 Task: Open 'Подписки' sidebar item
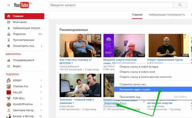click(19, 34)
